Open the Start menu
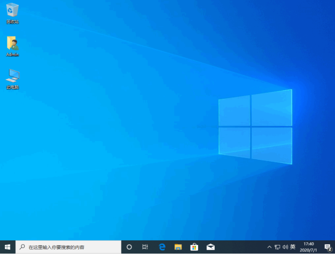 click(7, 247)
